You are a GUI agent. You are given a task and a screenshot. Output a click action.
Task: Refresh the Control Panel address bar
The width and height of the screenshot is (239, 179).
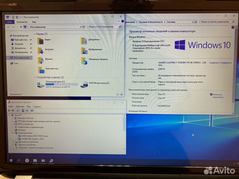click(196, 22)
